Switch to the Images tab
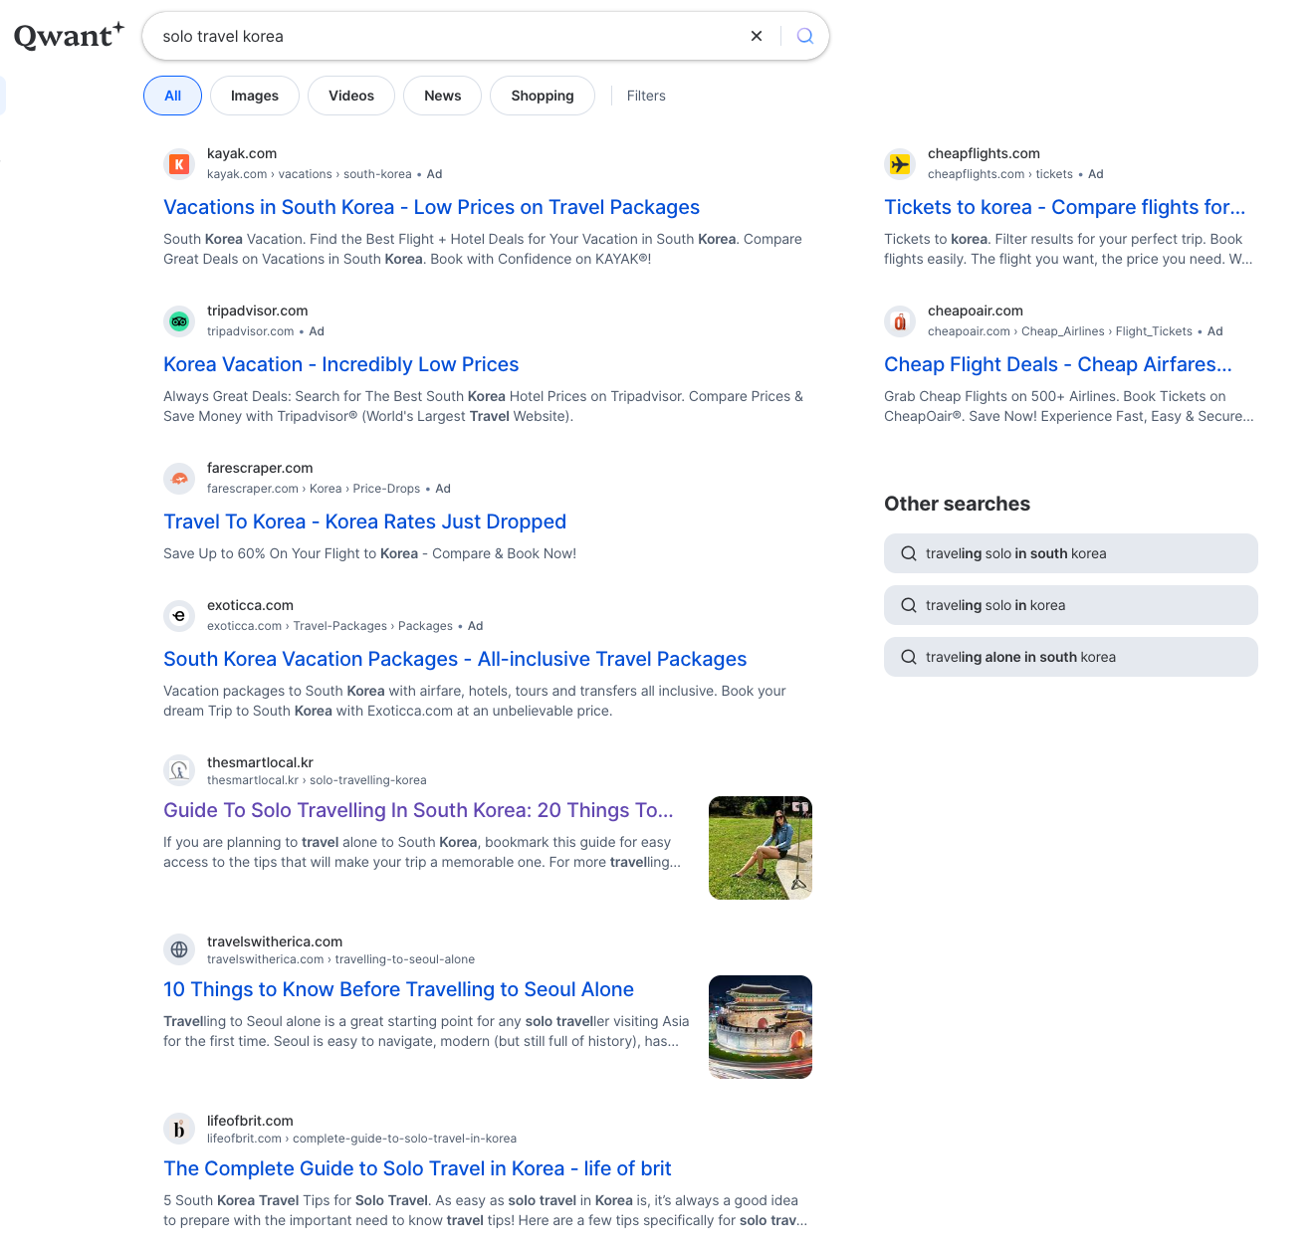The height and width of the screenshot is (1252, 1316). (255, 96)
